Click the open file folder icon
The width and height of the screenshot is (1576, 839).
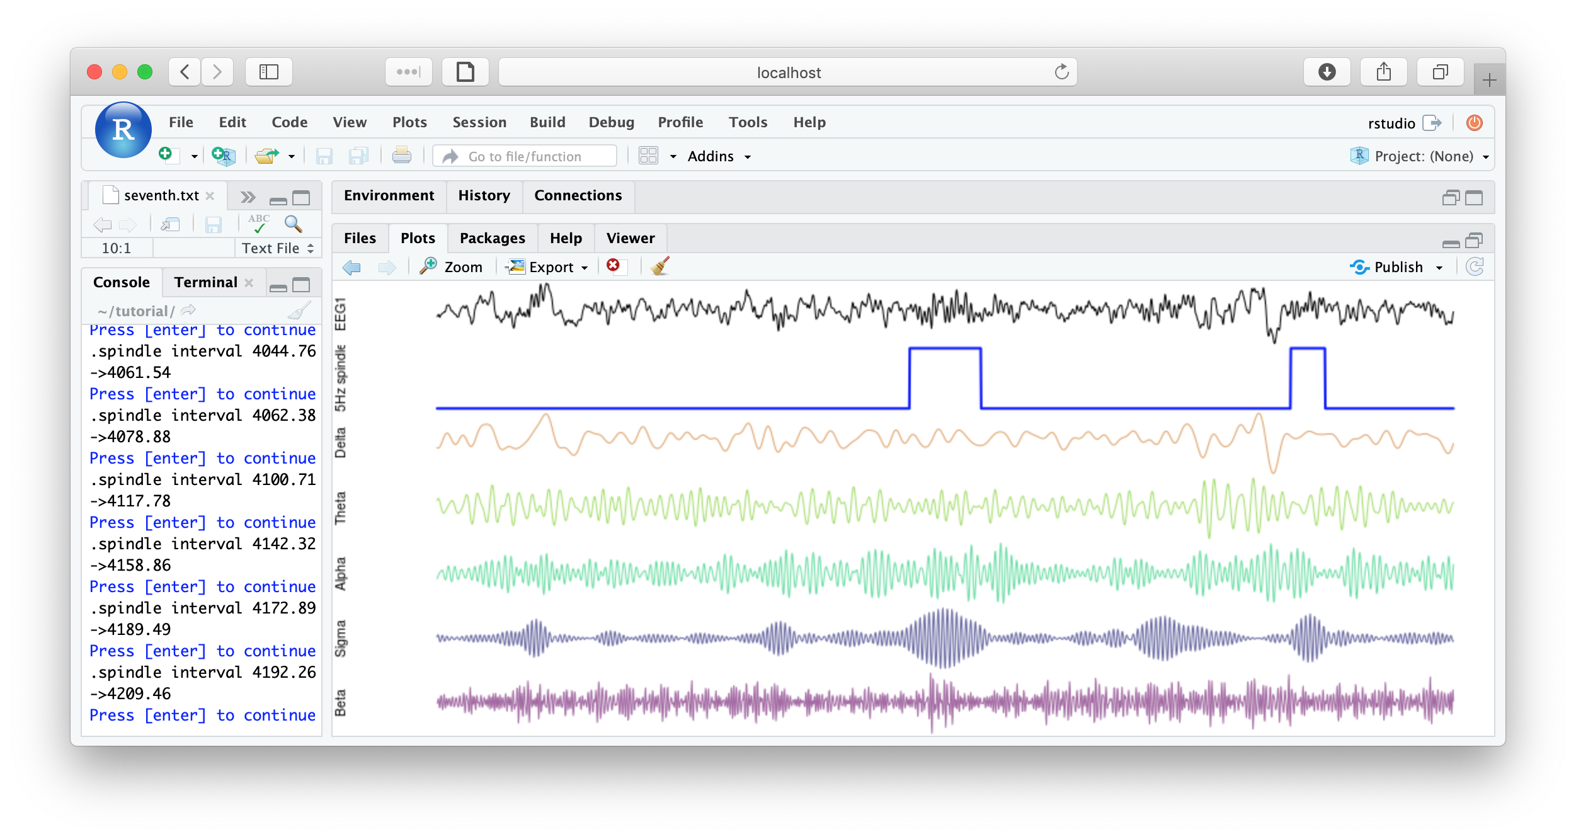(267, 156)
